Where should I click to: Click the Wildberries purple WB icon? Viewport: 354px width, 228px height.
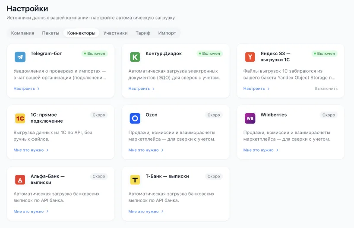[x=250, y=118]
